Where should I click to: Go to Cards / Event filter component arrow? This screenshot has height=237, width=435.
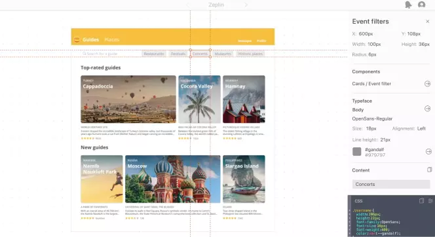coord(427,84)
